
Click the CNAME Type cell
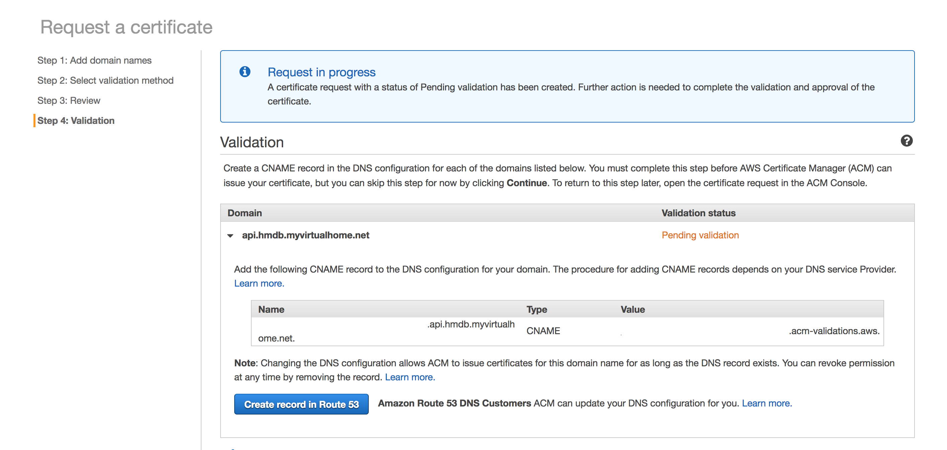click(x=543, y=331)
